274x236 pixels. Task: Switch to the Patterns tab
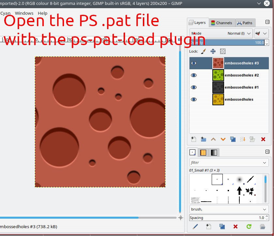(203, 153)
